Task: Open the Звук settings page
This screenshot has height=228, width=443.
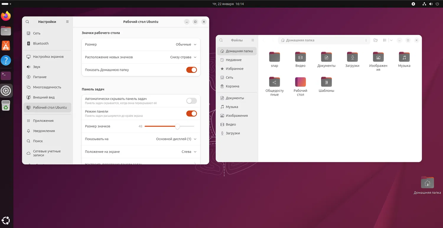Action: pyautogui.click(x=47, y=67)
